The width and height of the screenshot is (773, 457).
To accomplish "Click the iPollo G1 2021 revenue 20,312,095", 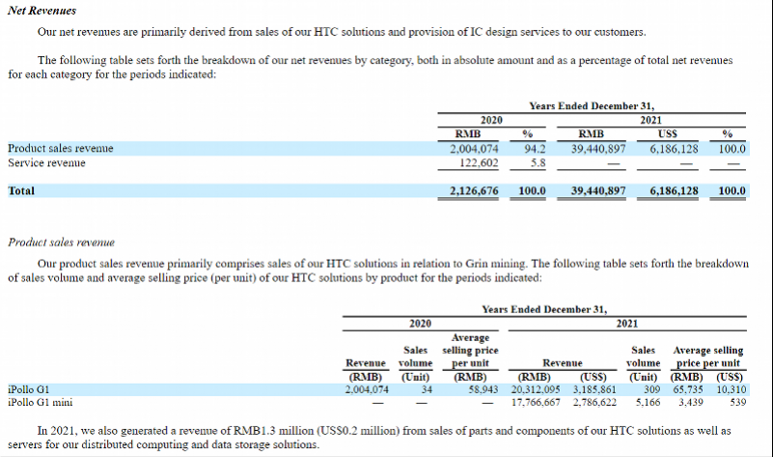I will 536,389.
